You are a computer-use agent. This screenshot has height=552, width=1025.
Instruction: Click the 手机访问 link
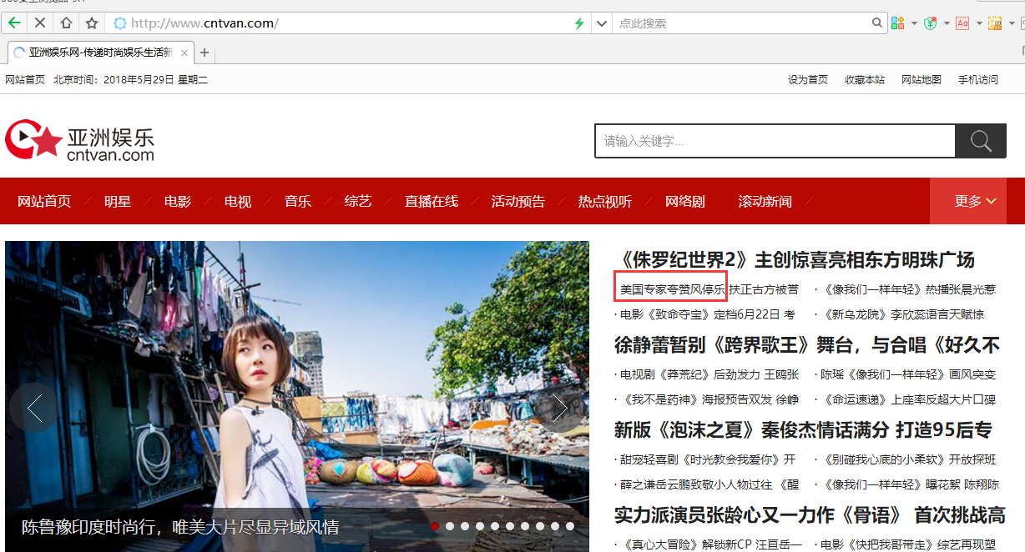coord(978,79)
